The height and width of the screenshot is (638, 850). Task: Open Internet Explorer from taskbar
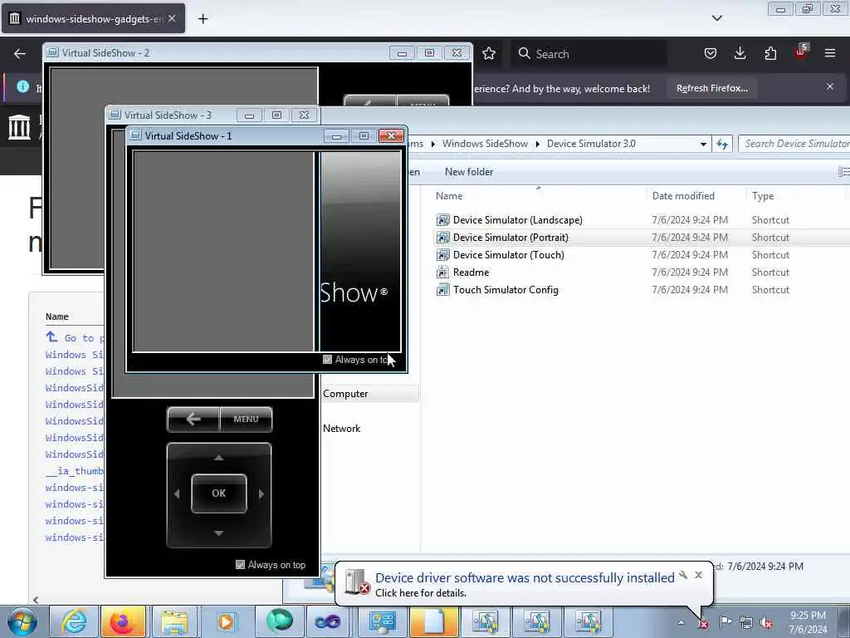(73, 621)
